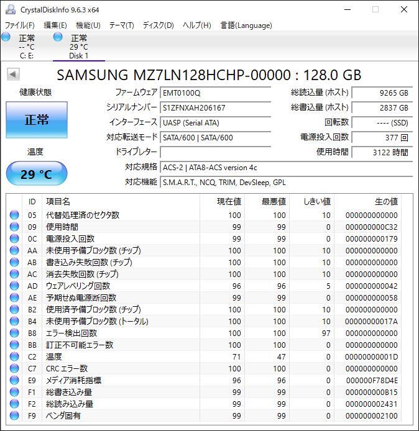Click the 29 °C temperature button
419x431 pixels.
(37, 174)
